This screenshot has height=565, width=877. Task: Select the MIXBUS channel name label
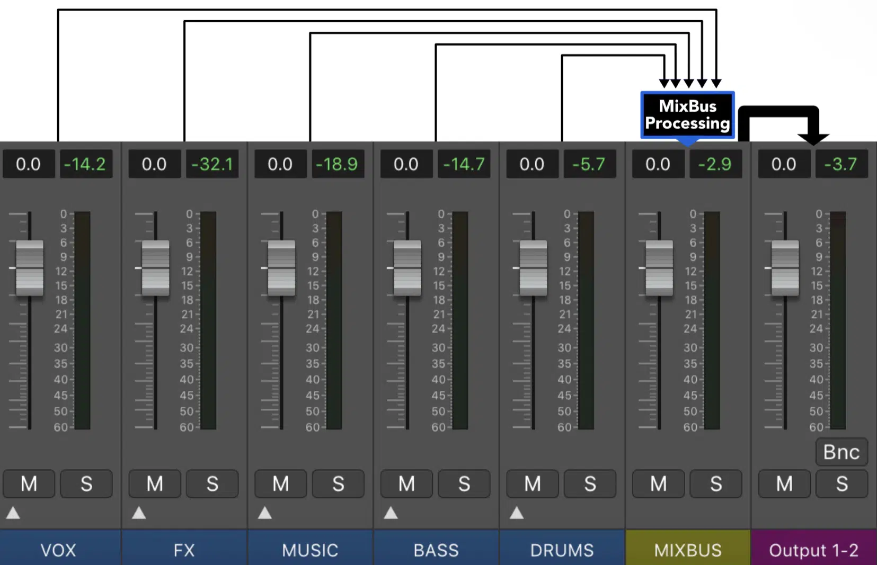click(x=688, y=548)
